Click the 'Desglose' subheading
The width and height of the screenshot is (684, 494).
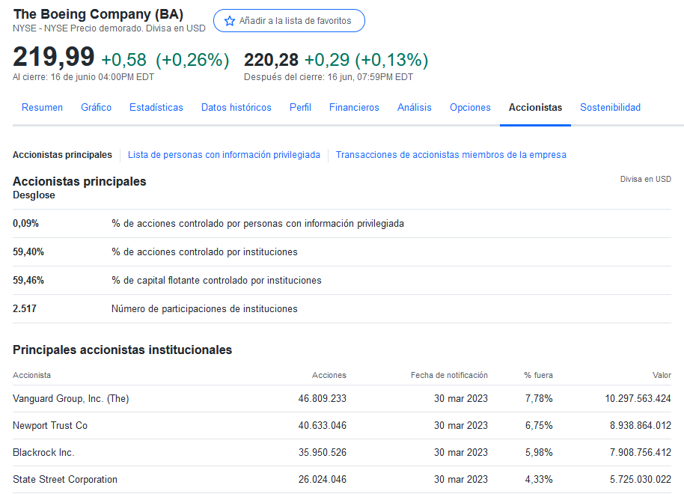(x=34, y=195)
